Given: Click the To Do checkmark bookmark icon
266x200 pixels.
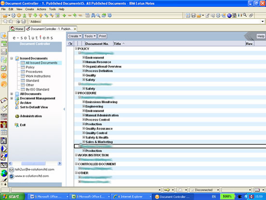Looking at the screenshot, I should pyautogui.click(x=4, y=68).
